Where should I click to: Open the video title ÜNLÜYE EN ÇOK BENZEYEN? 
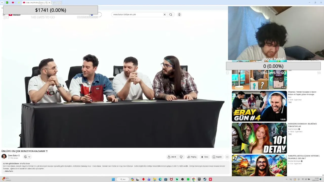pos(25,151)
